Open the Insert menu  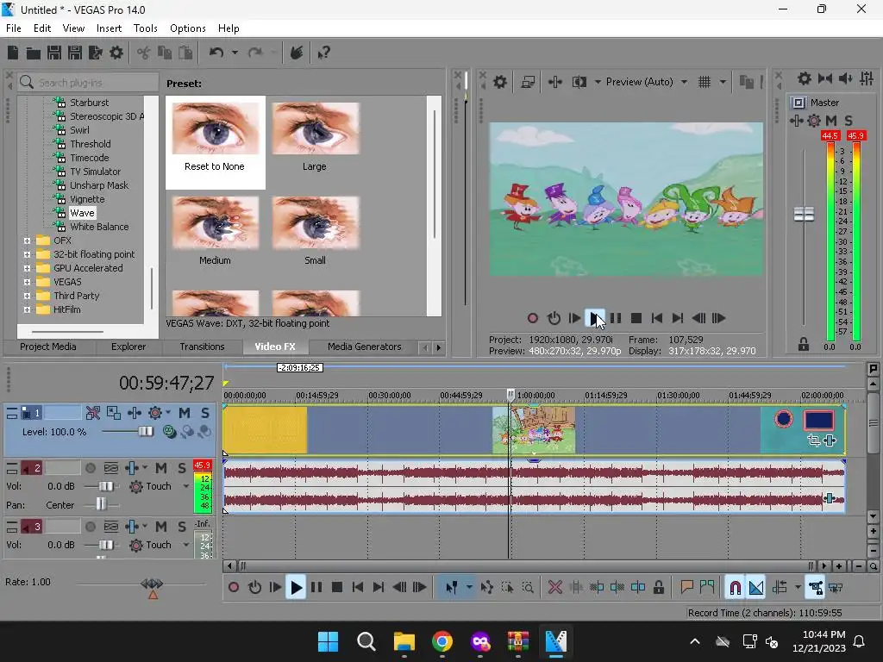109,28
